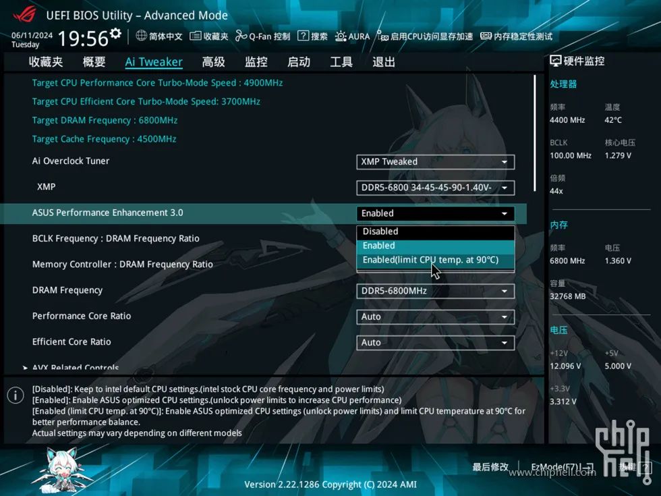Click the settings list scrollbar
This screenshot has height=496, width=661.
pos(534,133)
